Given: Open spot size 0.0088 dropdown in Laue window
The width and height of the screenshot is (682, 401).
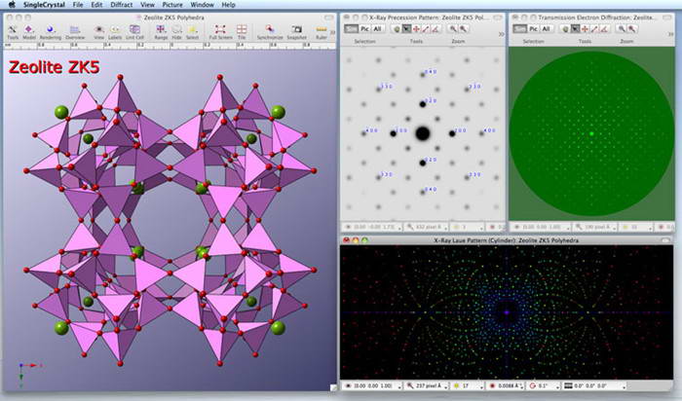Looking at the screenshot, I should coord(505,385).
